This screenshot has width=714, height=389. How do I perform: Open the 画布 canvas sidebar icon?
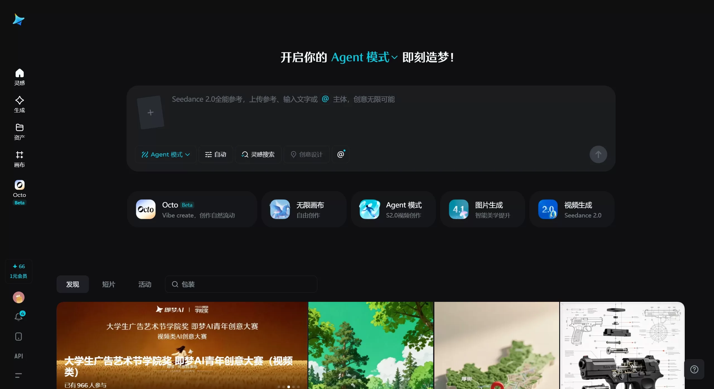point(20,159)
